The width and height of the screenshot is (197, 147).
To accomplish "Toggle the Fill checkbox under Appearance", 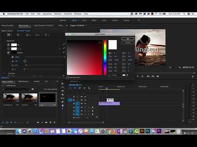I will 8,45.
